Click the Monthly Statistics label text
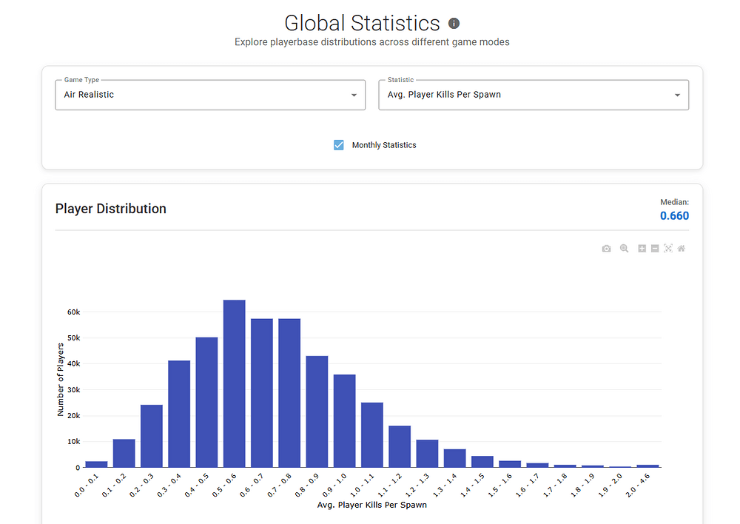This screenshot has height=524, width=740. [383, 145]
